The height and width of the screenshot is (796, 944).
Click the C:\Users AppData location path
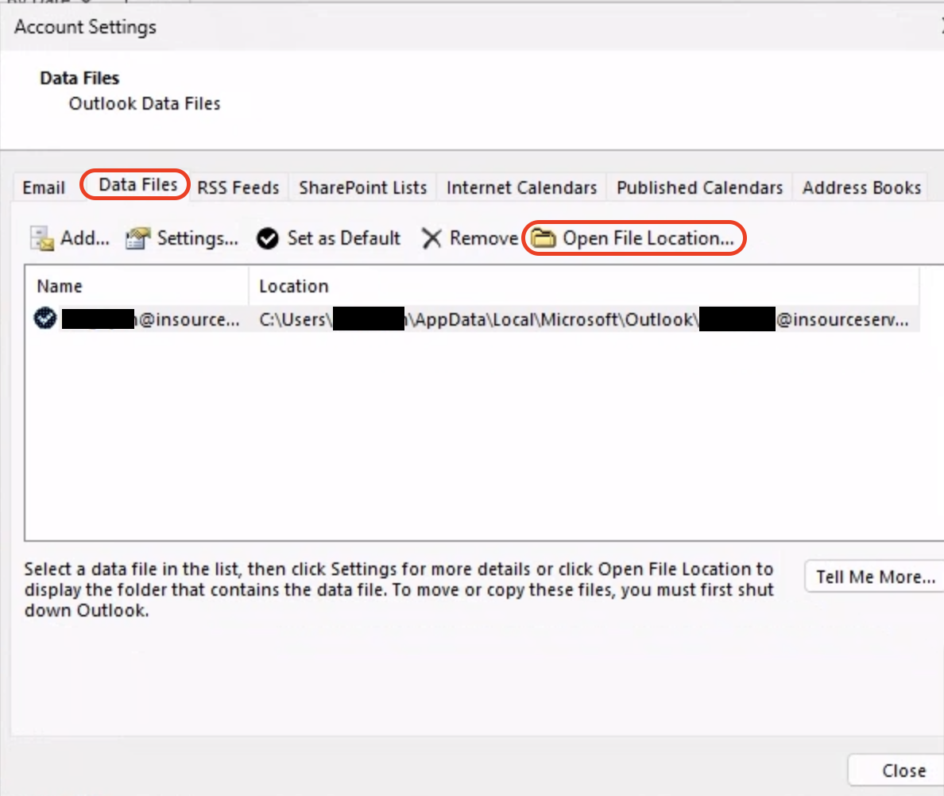584,319
